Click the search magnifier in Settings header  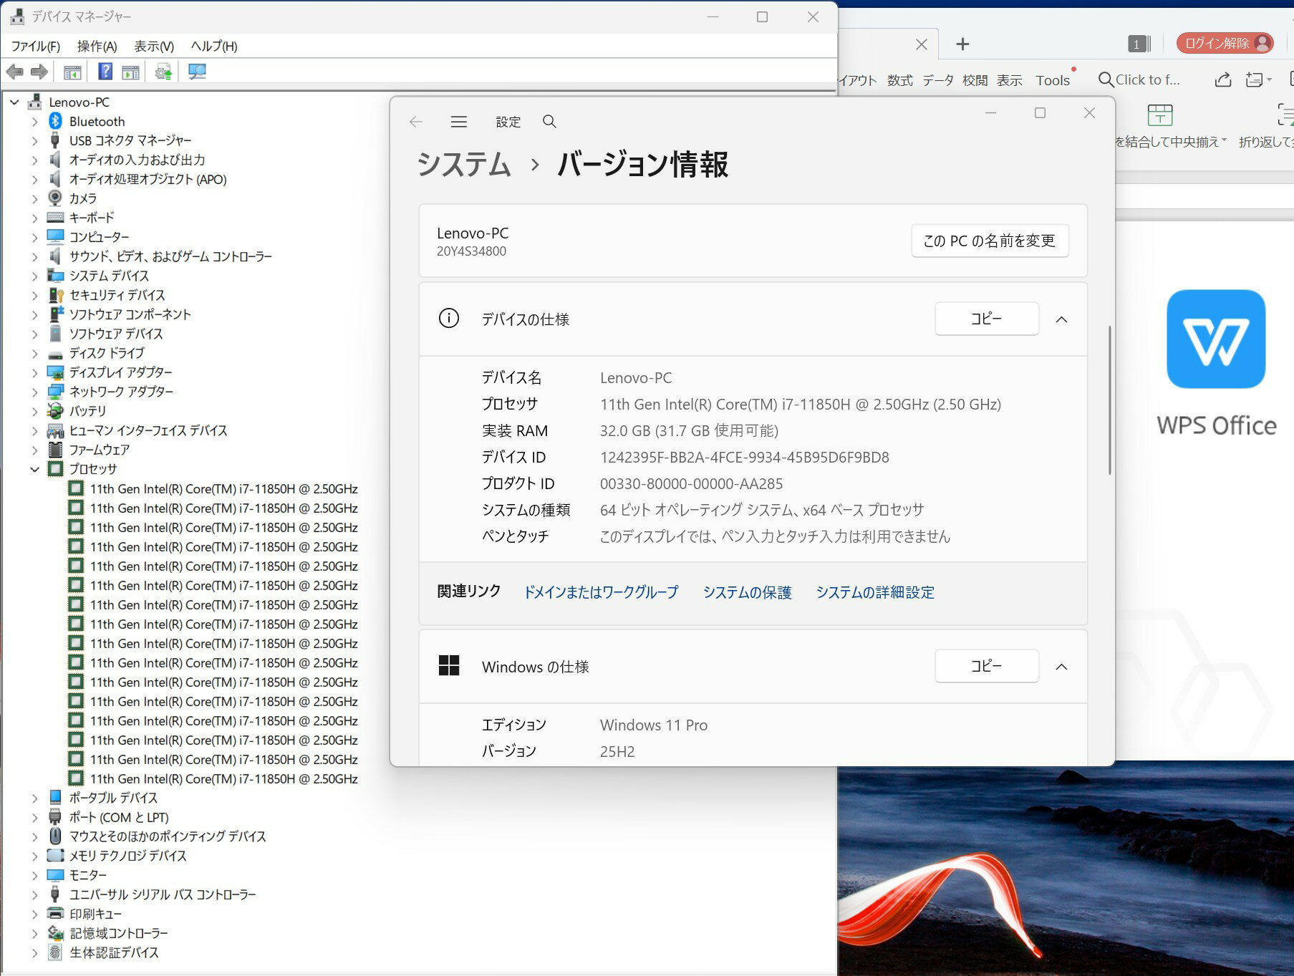tap(549, 122)
